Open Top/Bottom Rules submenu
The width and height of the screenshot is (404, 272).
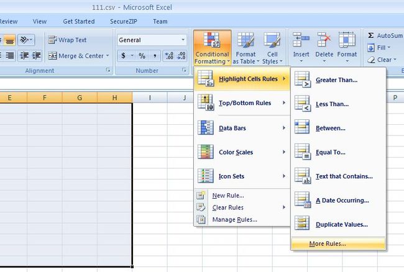pos(242,103)
